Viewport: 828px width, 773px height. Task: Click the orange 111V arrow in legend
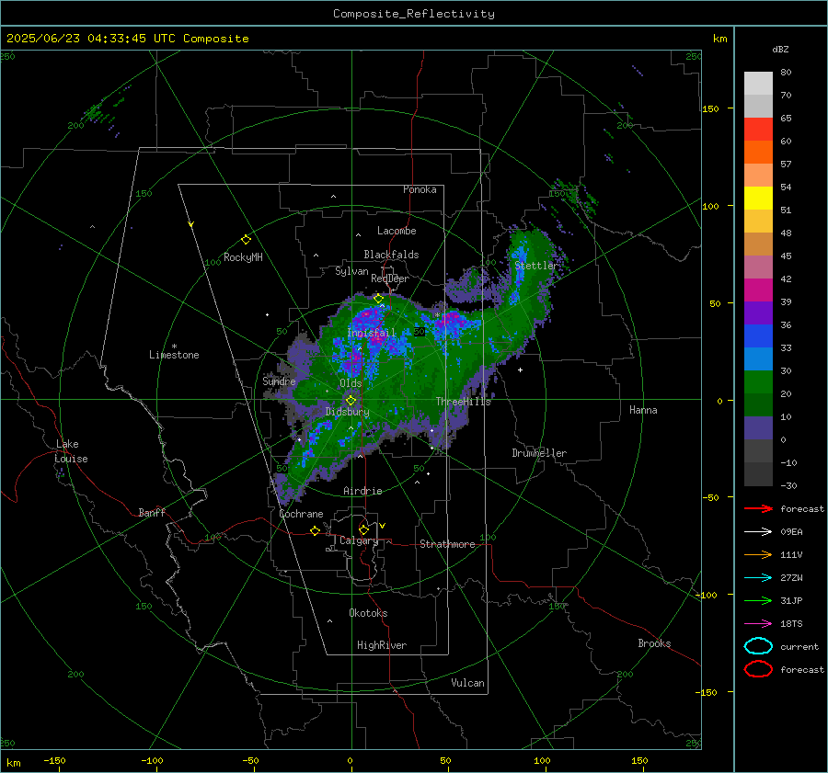758,554
